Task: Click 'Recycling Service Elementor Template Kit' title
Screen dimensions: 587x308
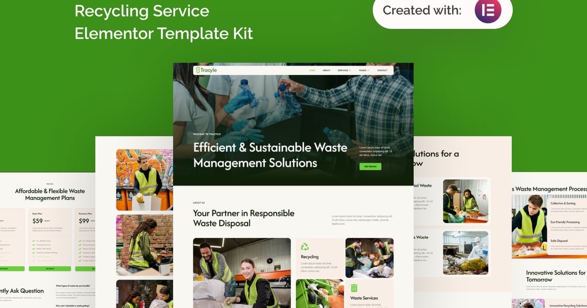Action: pyautogui.click(x=164, y=22)
